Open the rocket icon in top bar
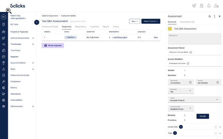This screenshot has height=139, width=223. (x=194, y=6)
